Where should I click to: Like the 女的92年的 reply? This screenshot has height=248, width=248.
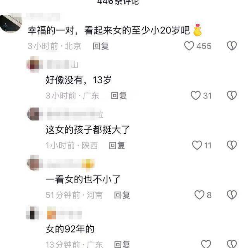coord(206,244)
